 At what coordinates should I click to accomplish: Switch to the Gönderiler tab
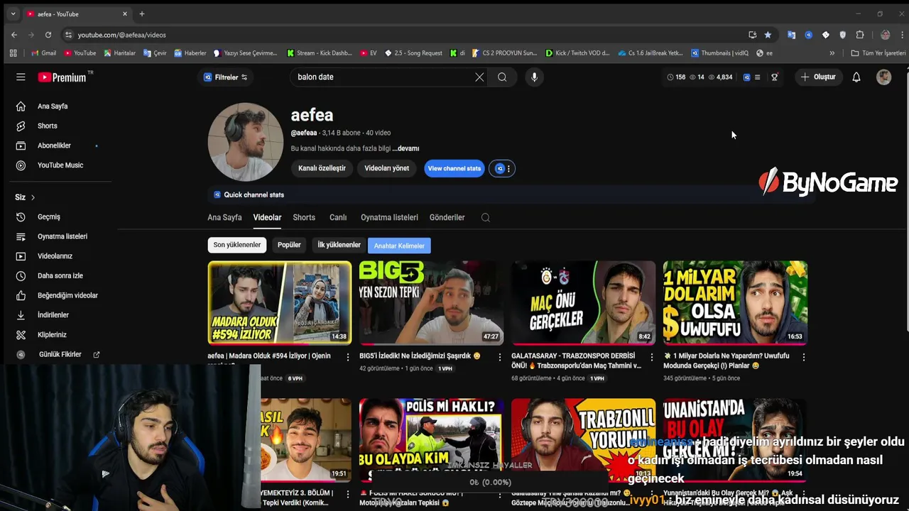click(447, 217)
